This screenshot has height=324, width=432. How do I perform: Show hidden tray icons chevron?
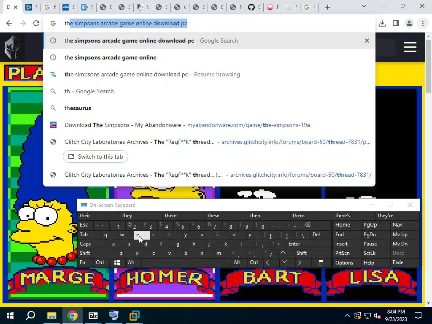tap(347, 316)
